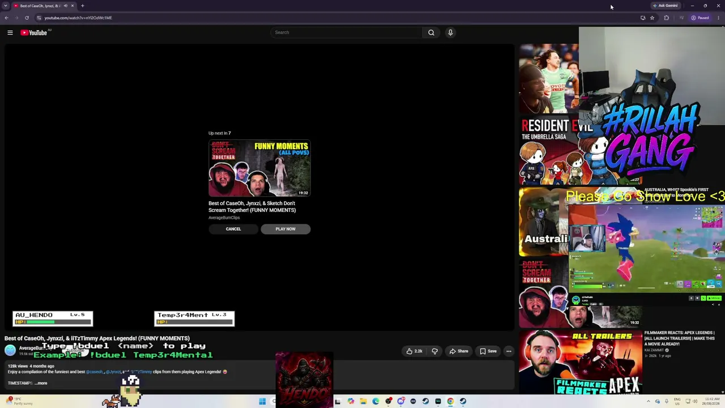725x408 pixels.
Task: Click the Ask Gemini button
Action: (665, 6)
